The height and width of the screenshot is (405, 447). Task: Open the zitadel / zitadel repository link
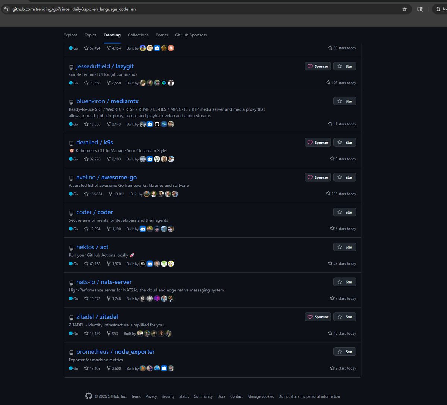(x=97, y=317)
